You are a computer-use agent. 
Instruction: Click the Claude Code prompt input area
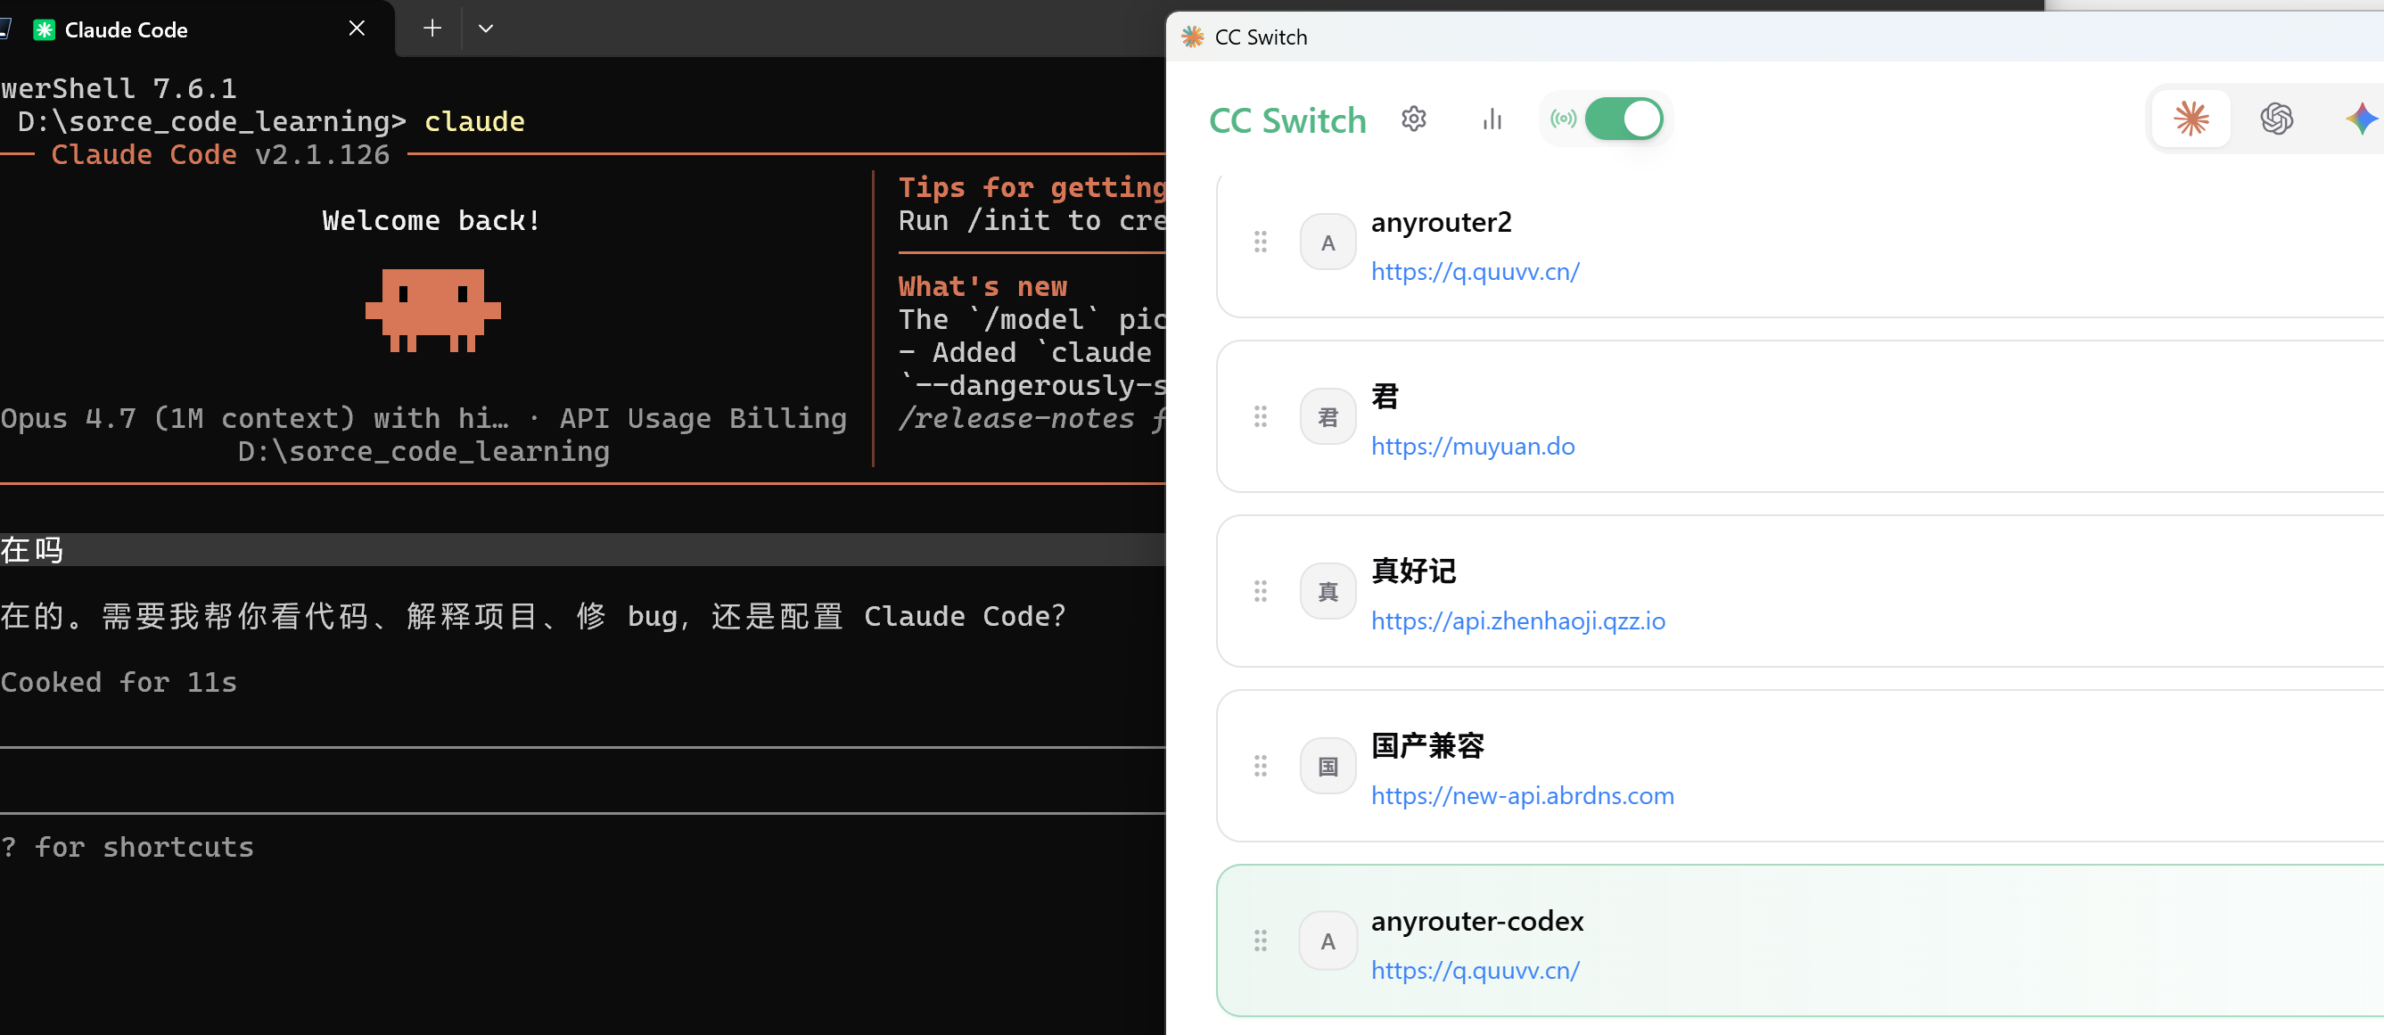pyautogui.click(x=582, y=780)
